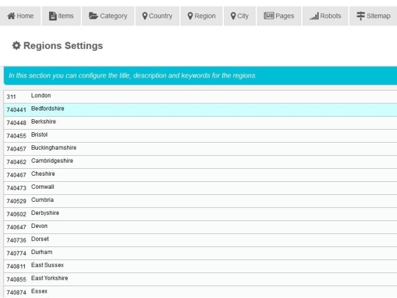Screen dimensions: 397x298
Task: Pick the Cornwall region row
Action: (x=43, y=187)
